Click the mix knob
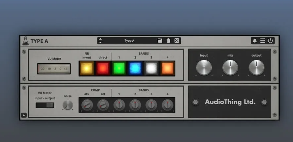This screenshot has height=142, width=293. [230, 68]
